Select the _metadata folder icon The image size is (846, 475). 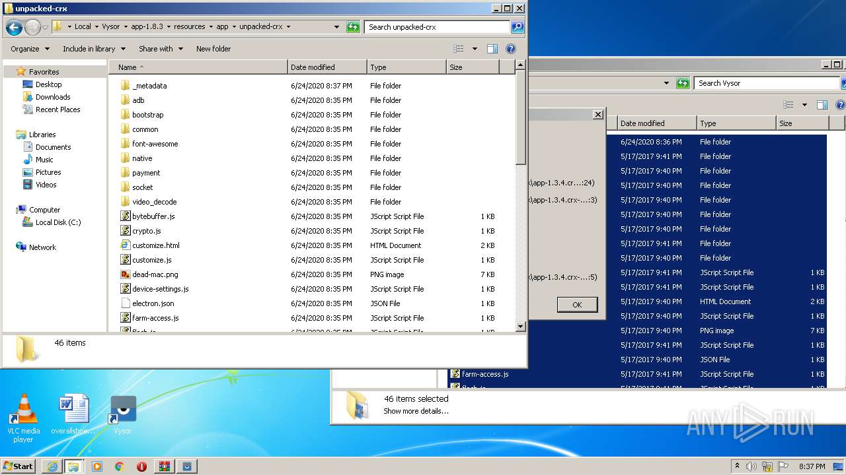tap(126, 86)
